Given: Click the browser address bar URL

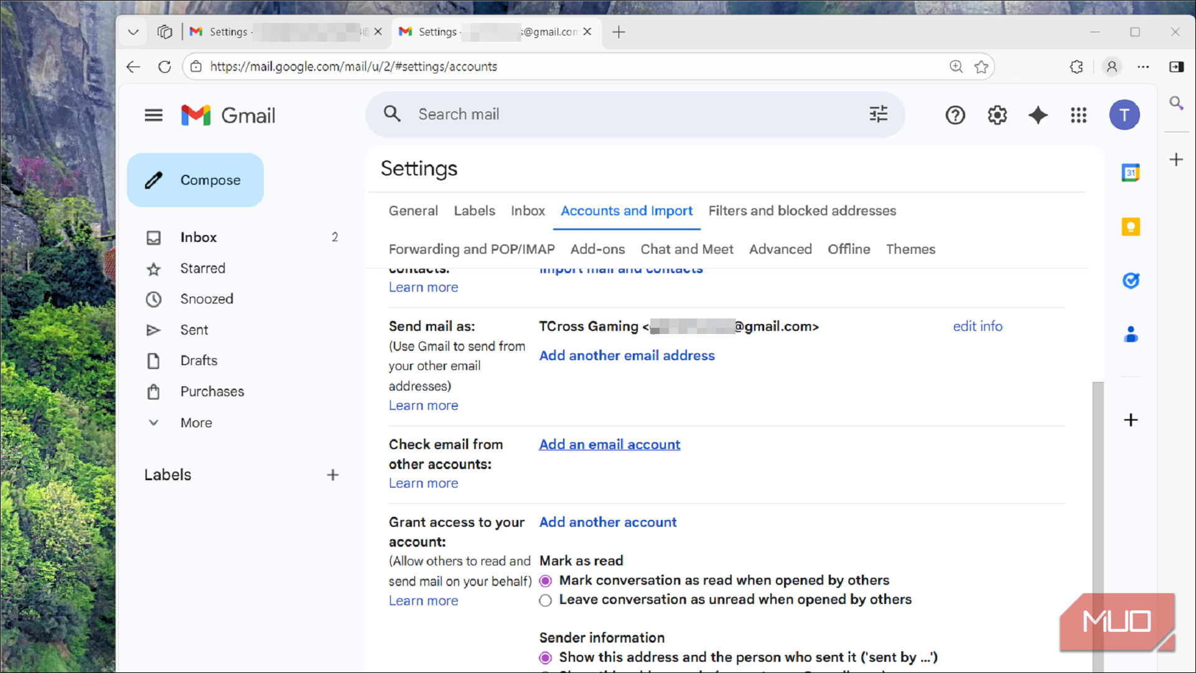Looking at the screenshot, I should [353, 67].
